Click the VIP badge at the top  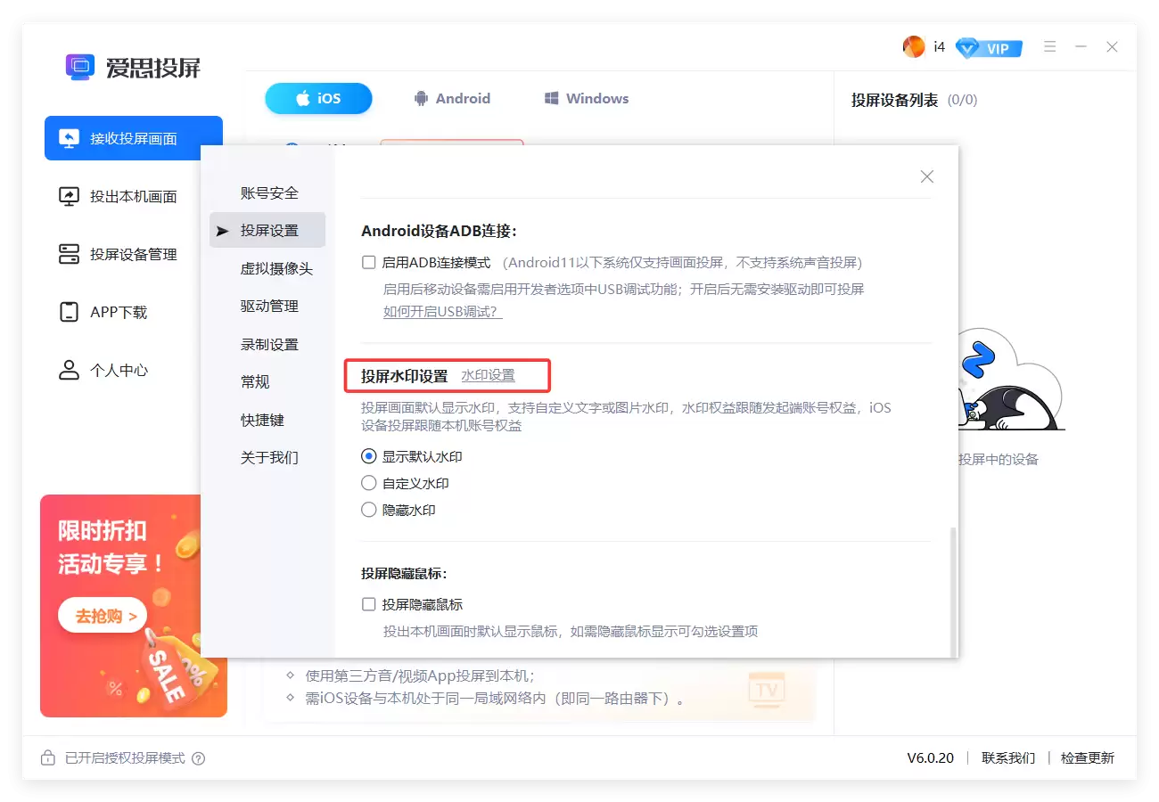(x=990, y=48)
